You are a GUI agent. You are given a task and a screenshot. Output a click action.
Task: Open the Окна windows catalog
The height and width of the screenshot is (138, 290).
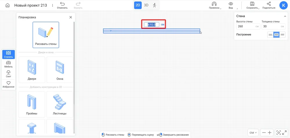click(x=60, y=70)
